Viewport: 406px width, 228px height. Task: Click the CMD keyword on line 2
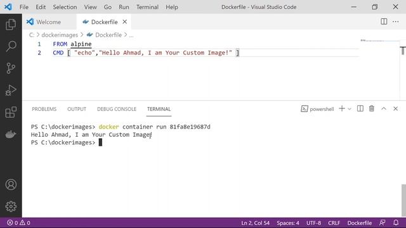coord(58,53)
